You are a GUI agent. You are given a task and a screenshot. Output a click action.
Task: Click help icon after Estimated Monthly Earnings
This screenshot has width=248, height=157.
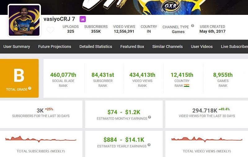[x=149, y=117]
